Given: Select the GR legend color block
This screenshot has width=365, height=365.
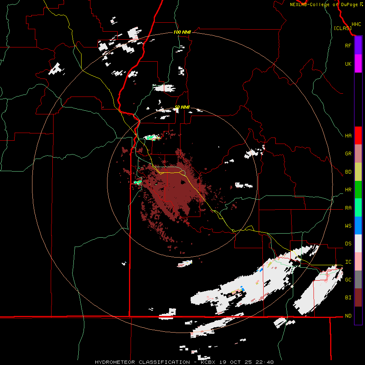Looking at the screenshot, I should [358, 154].
